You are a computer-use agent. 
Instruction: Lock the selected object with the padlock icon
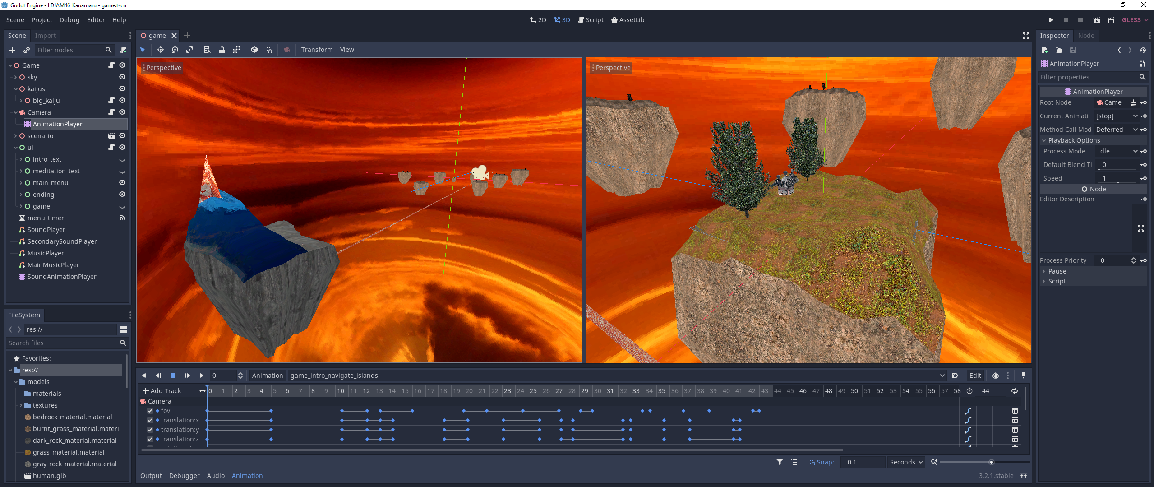(x=222, y=50)
